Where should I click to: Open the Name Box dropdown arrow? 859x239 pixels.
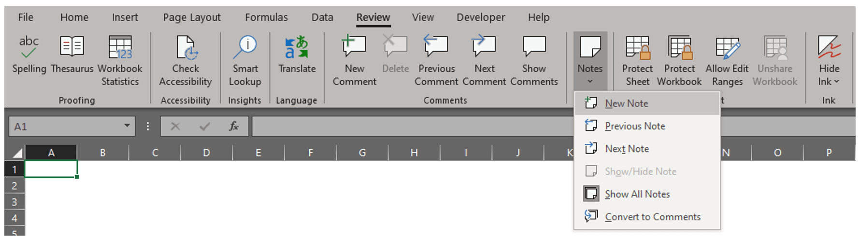point(127,126)
